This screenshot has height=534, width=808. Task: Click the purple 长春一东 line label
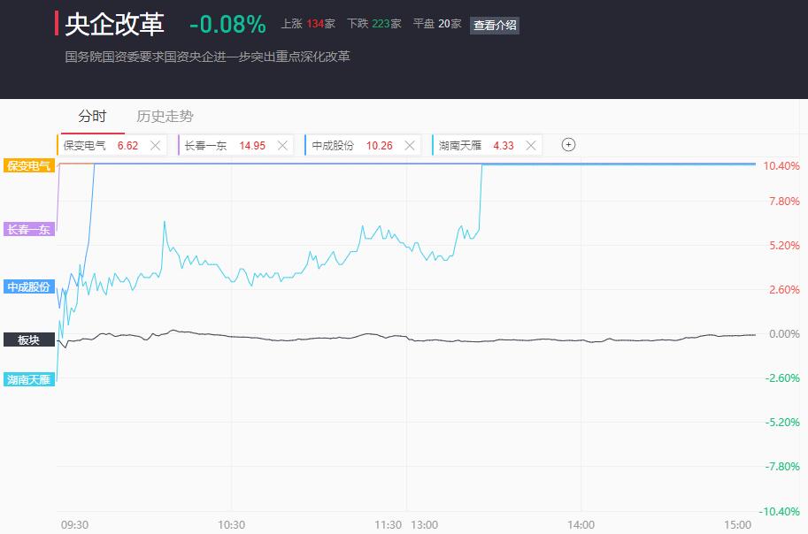click(29, 230)
